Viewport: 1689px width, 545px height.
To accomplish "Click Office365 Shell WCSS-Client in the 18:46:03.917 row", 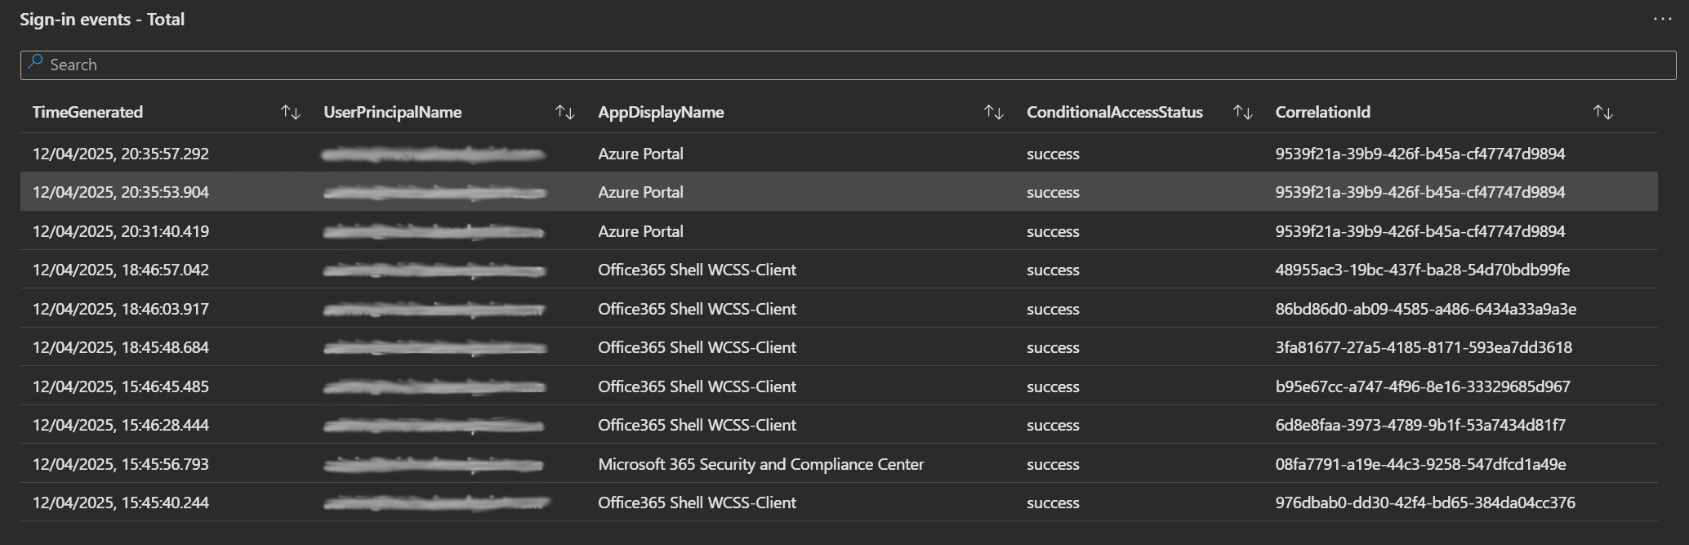I will point(697,309).
